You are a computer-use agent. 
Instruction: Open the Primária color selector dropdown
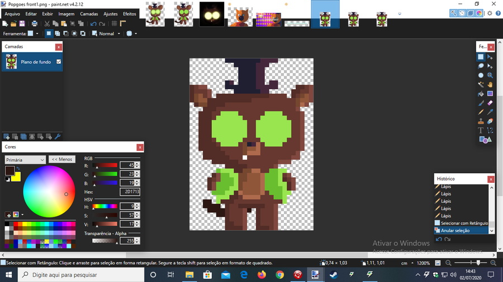coord(25,160)
